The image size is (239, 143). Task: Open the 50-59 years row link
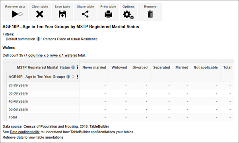[18, 109]
